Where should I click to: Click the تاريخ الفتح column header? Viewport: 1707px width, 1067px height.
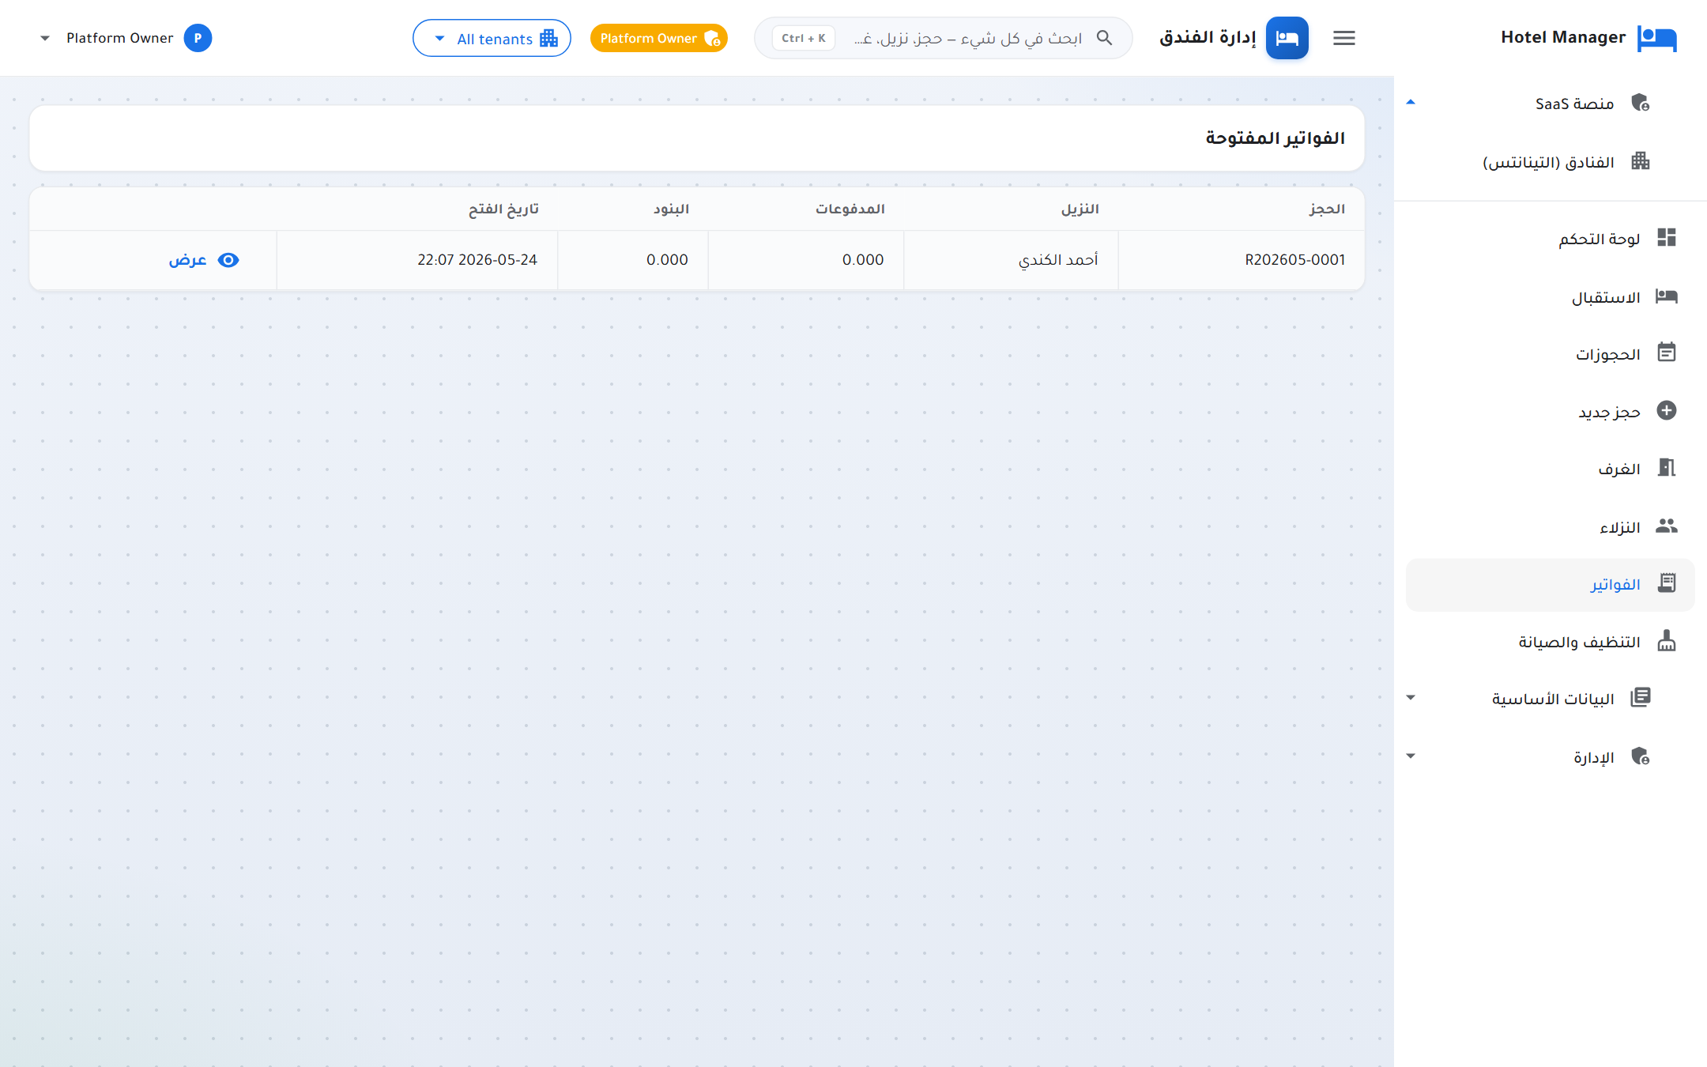503,209
